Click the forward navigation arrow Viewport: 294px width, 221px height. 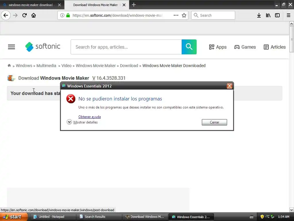15,15
